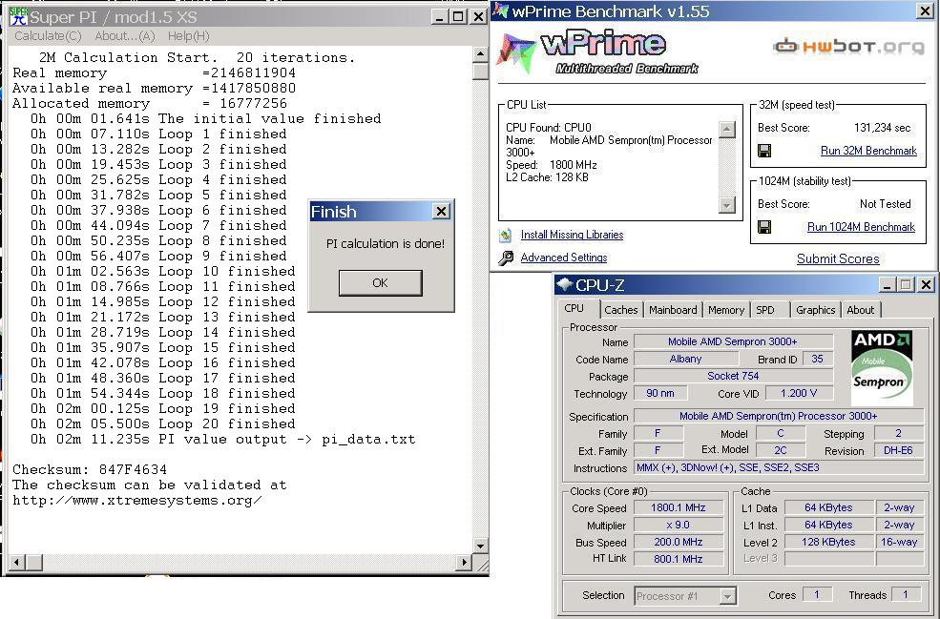Minimize the Super PI window

pyautogui.click(x=439, y=17)
